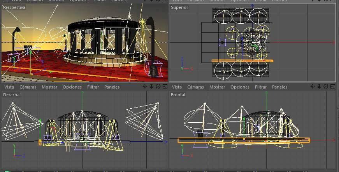
Task: Click the pan view icon in Frontal viewport
Action: 313,87
